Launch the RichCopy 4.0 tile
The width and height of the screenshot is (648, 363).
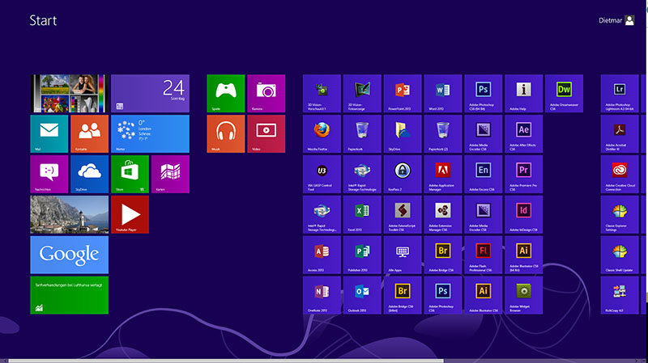click(620, 295)
